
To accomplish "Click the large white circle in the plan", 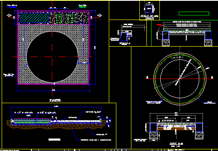I will pos(52,57).
